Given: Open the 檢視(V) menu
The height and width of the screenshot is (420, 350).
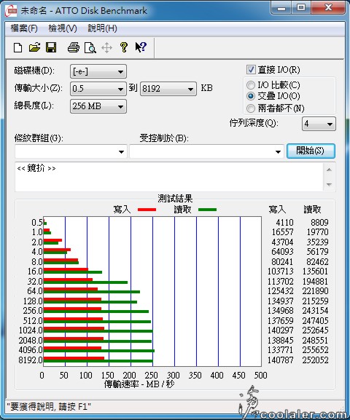Looking at the screenshot, I should (x=63, y=28).
